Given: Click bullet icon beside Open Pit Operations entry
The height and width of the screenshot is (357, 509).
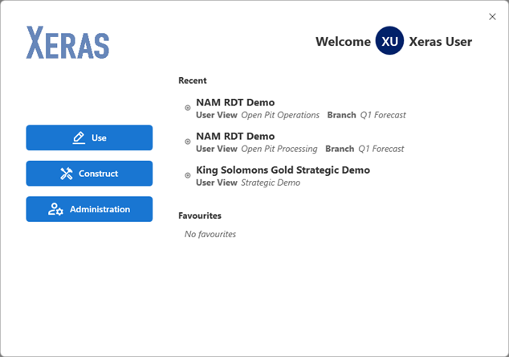Looking at the screenshot, I should point(188,108).
